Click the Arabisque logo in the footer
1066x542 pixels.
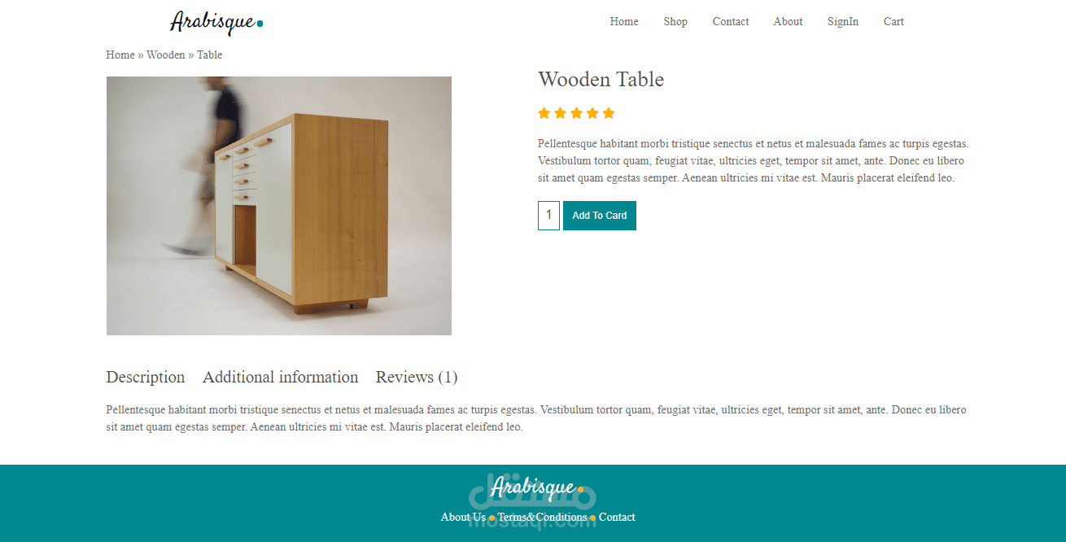(536, 487)
